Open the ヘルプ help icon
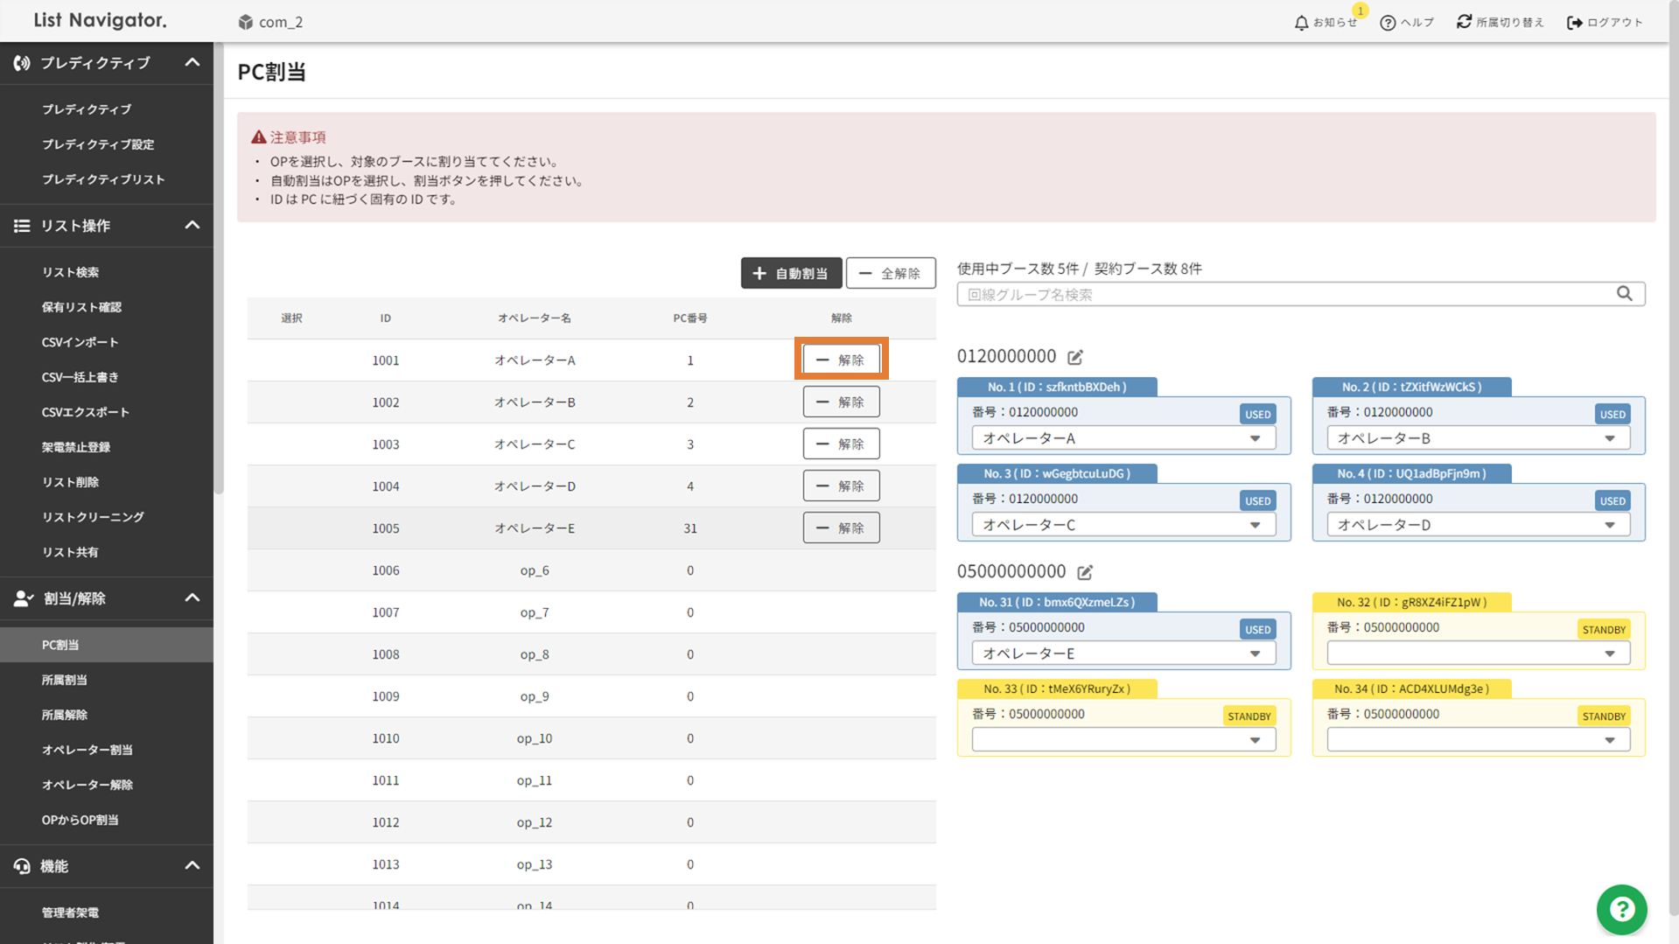This screenshot has width=1679, height=944. [1388, 23]
